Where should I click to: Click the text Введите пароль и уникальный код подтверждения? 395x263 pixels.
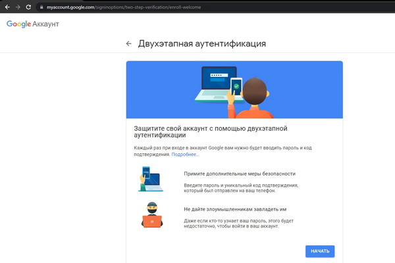pos(241,185)
